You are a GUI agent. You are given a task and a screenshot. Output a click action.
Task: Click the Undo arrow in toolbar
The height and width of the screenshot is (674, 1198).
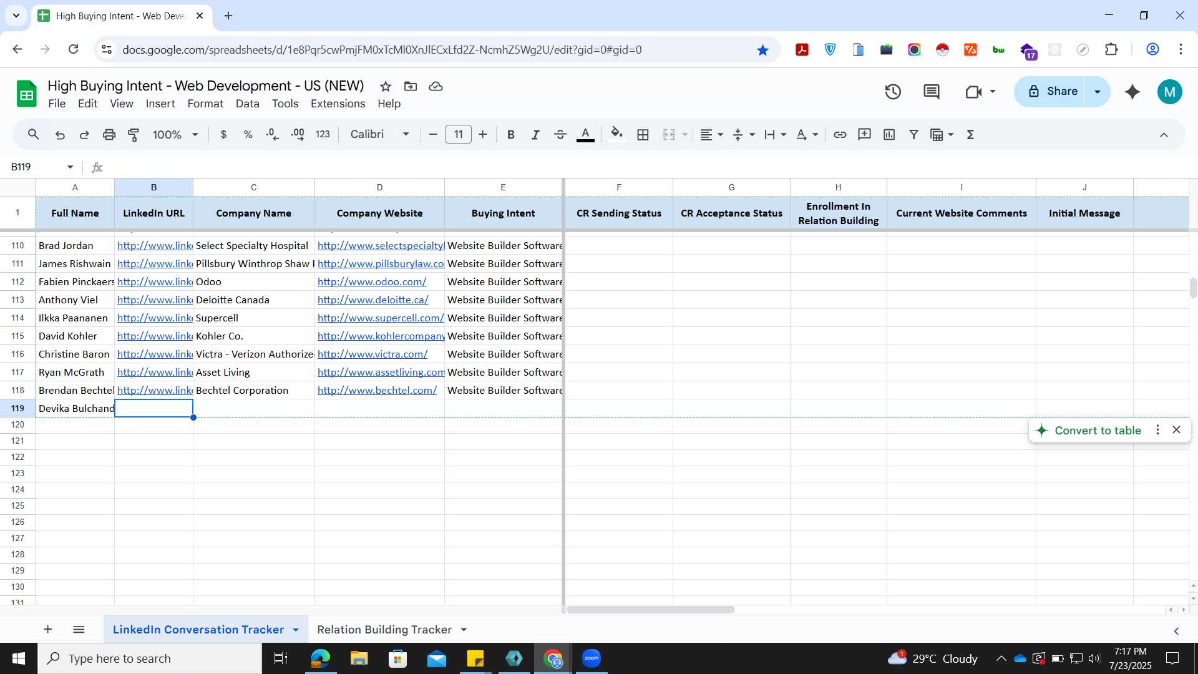(60, 134)
